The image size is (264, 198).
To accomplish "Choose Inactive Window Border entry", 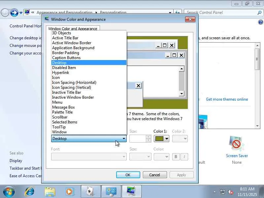I will [89, 97].
